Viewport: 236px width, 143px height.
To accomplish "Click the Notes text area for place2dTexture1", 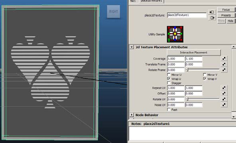I will 183,134.
